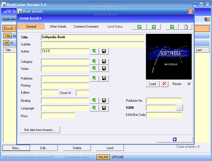The image size is (212, 161).
Task: Click the Printing input field
Action: (x=65, y=85)
